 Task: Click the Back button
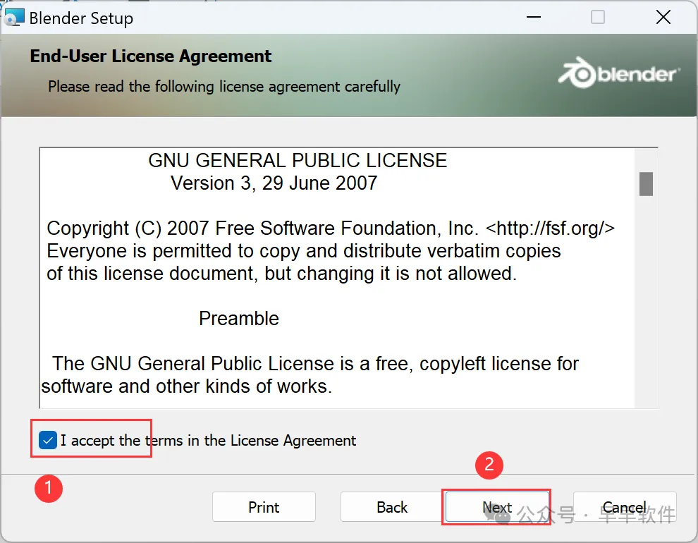pos(392,507)
